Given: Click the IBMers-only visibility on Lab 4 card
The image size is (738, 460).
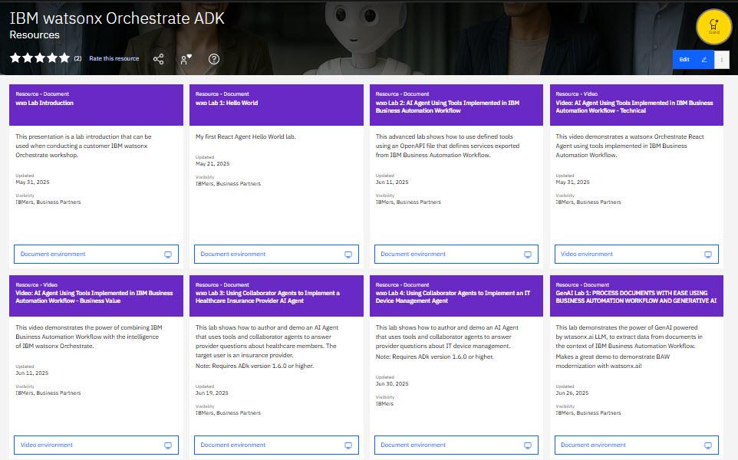Looking at the screenshot, I should (384, 403).
